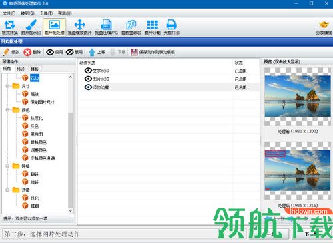Image resolution: width=333 pixels, height=243 pixels.
Task: Collapse the 颜色 folder node
Action: (x=7, y=110)
